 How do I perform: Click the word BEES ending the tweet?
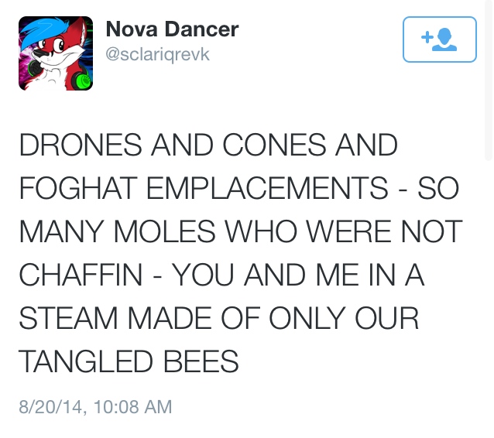tap(201, 361)
